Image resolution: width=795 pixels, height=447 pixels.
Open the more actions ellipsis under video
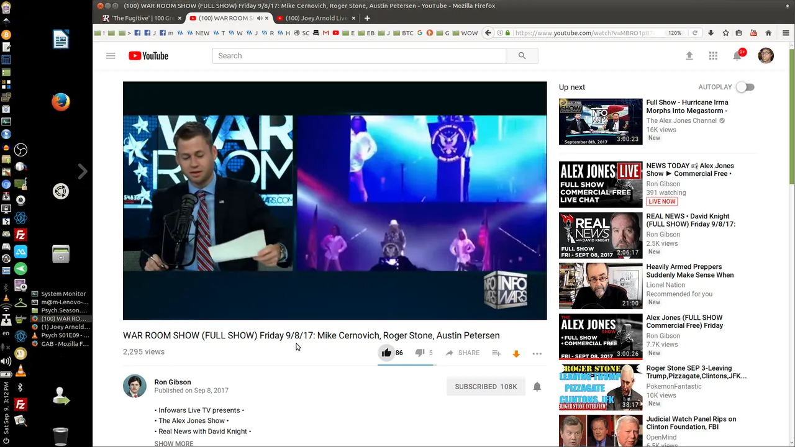[x=537, y=353]
